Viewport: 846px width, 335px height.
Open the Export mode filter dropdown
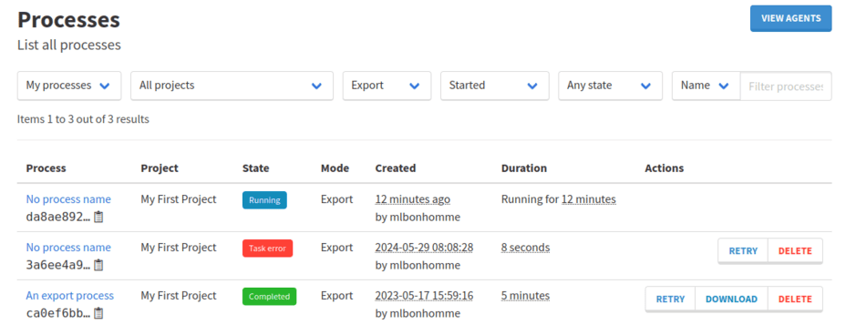[387, 86]
